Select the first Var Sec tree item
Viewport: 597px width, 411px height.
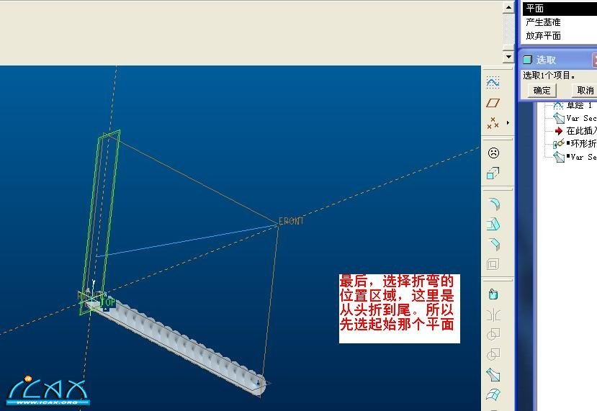coord(575,118)
